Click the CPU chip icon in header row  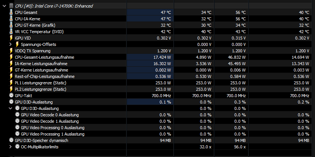pyautogui.click(x=11, y=6)
